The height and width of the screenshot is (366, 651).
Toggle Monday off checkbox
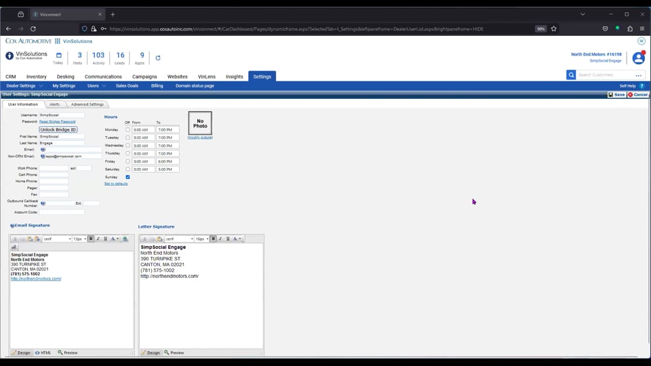128,129
